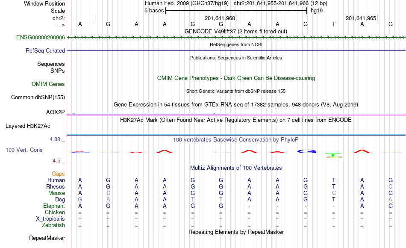The height and width of the screenshot is (248, 406).
Task: Click the Rhesus species label
Action: pos(56,187)
